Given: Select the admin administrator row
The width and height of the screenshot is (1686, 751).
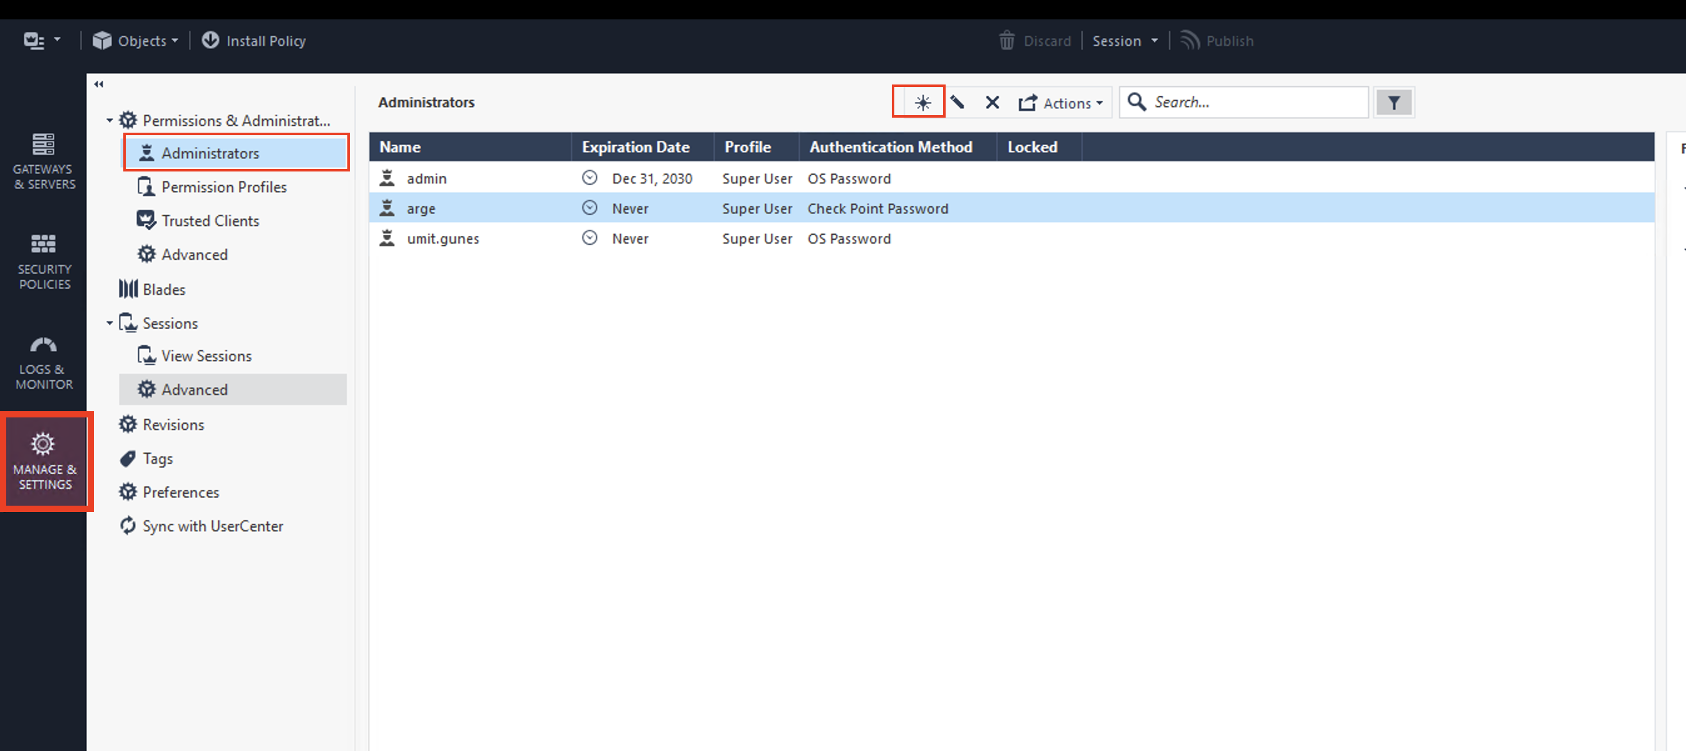Looking at the screenshot, I should coord(1012,179).
